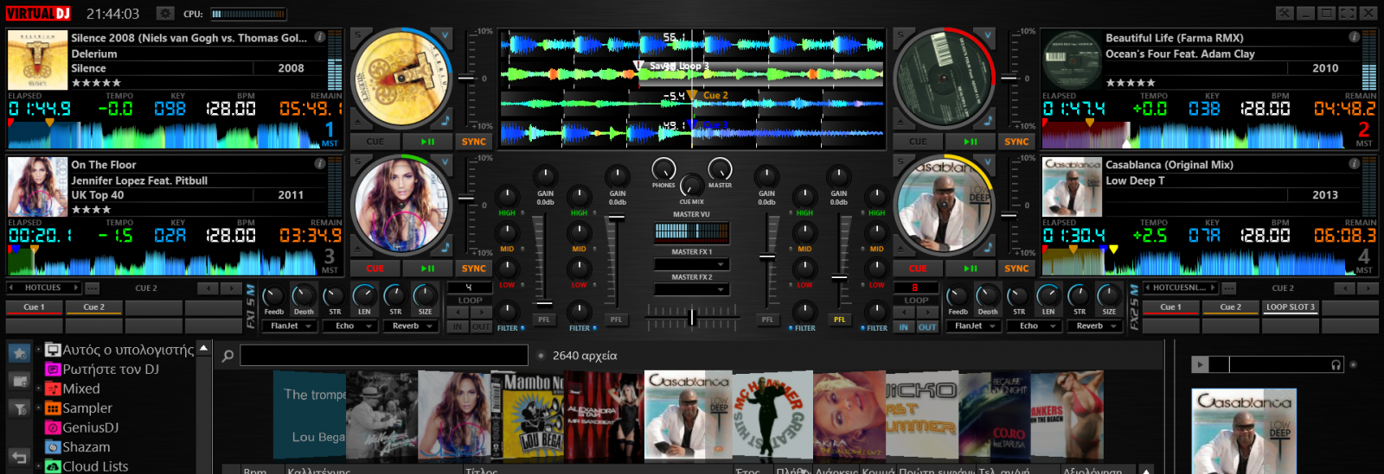The height and width of the screenshot is (474, 1384).
Task: Toggle SYNC on deck 4
Action: [x=1016, y=269]
